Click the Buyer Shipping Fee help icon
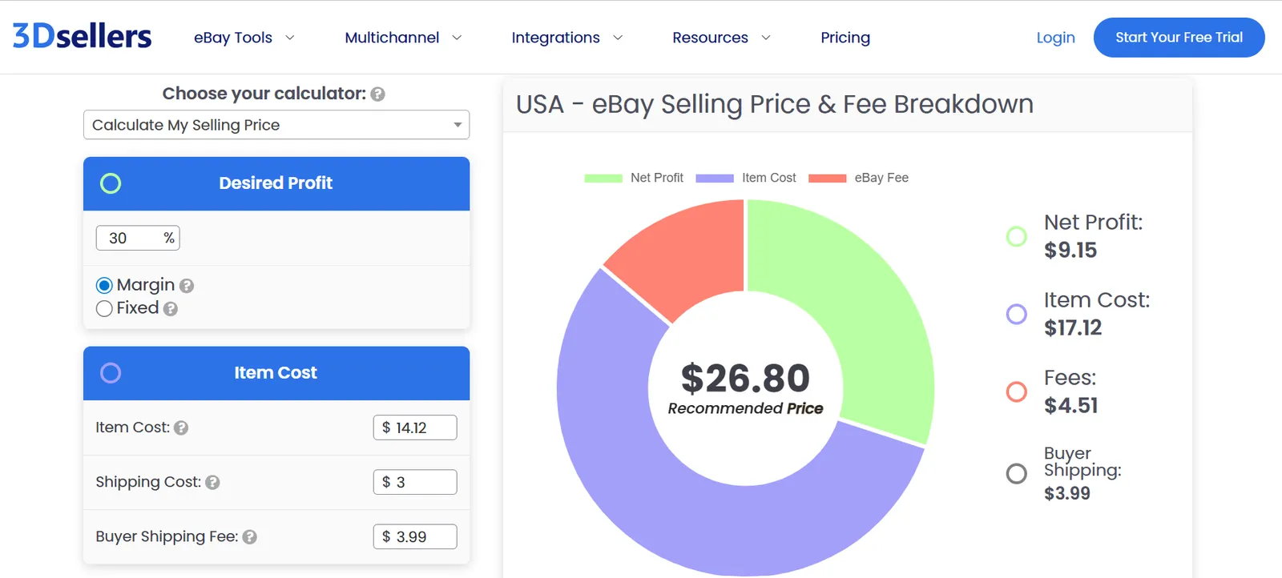1282x578 pixels. point(249,537)
